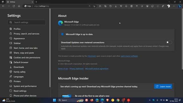Viewport: 183px width, 103px height.
Task: Click the page vertical scrollbar
Action: [182, 39]
